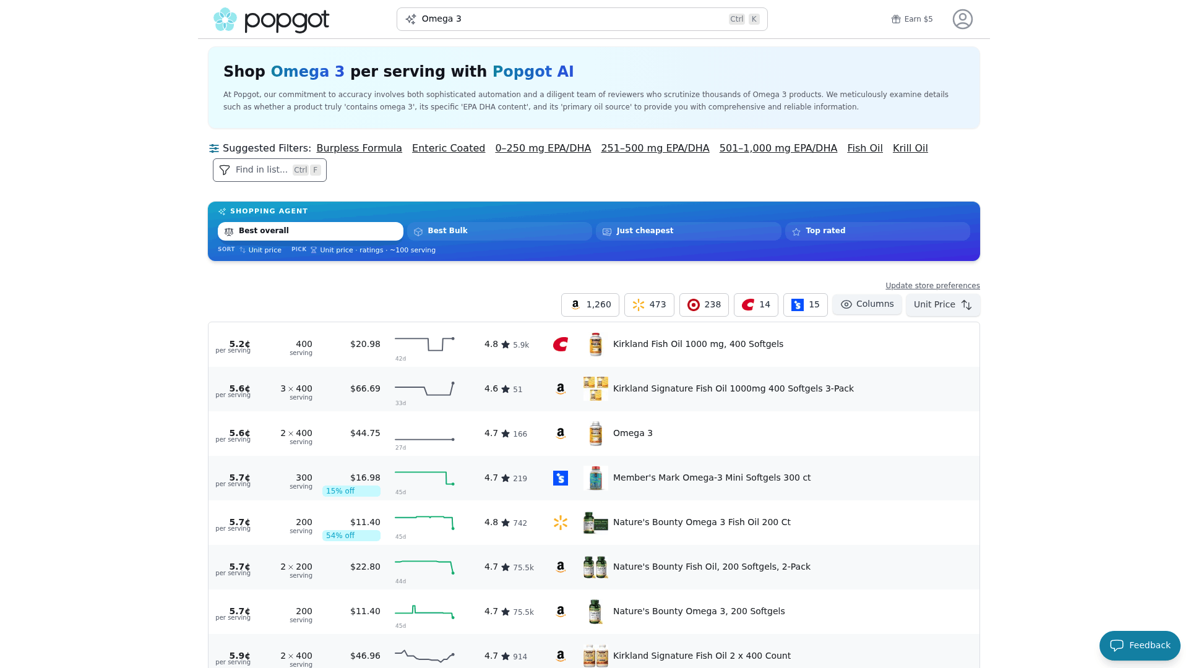Toggle Target store filter with 238 results
Image resolution: width=1188 pixels, height=668 pixels.
[704, 305]
